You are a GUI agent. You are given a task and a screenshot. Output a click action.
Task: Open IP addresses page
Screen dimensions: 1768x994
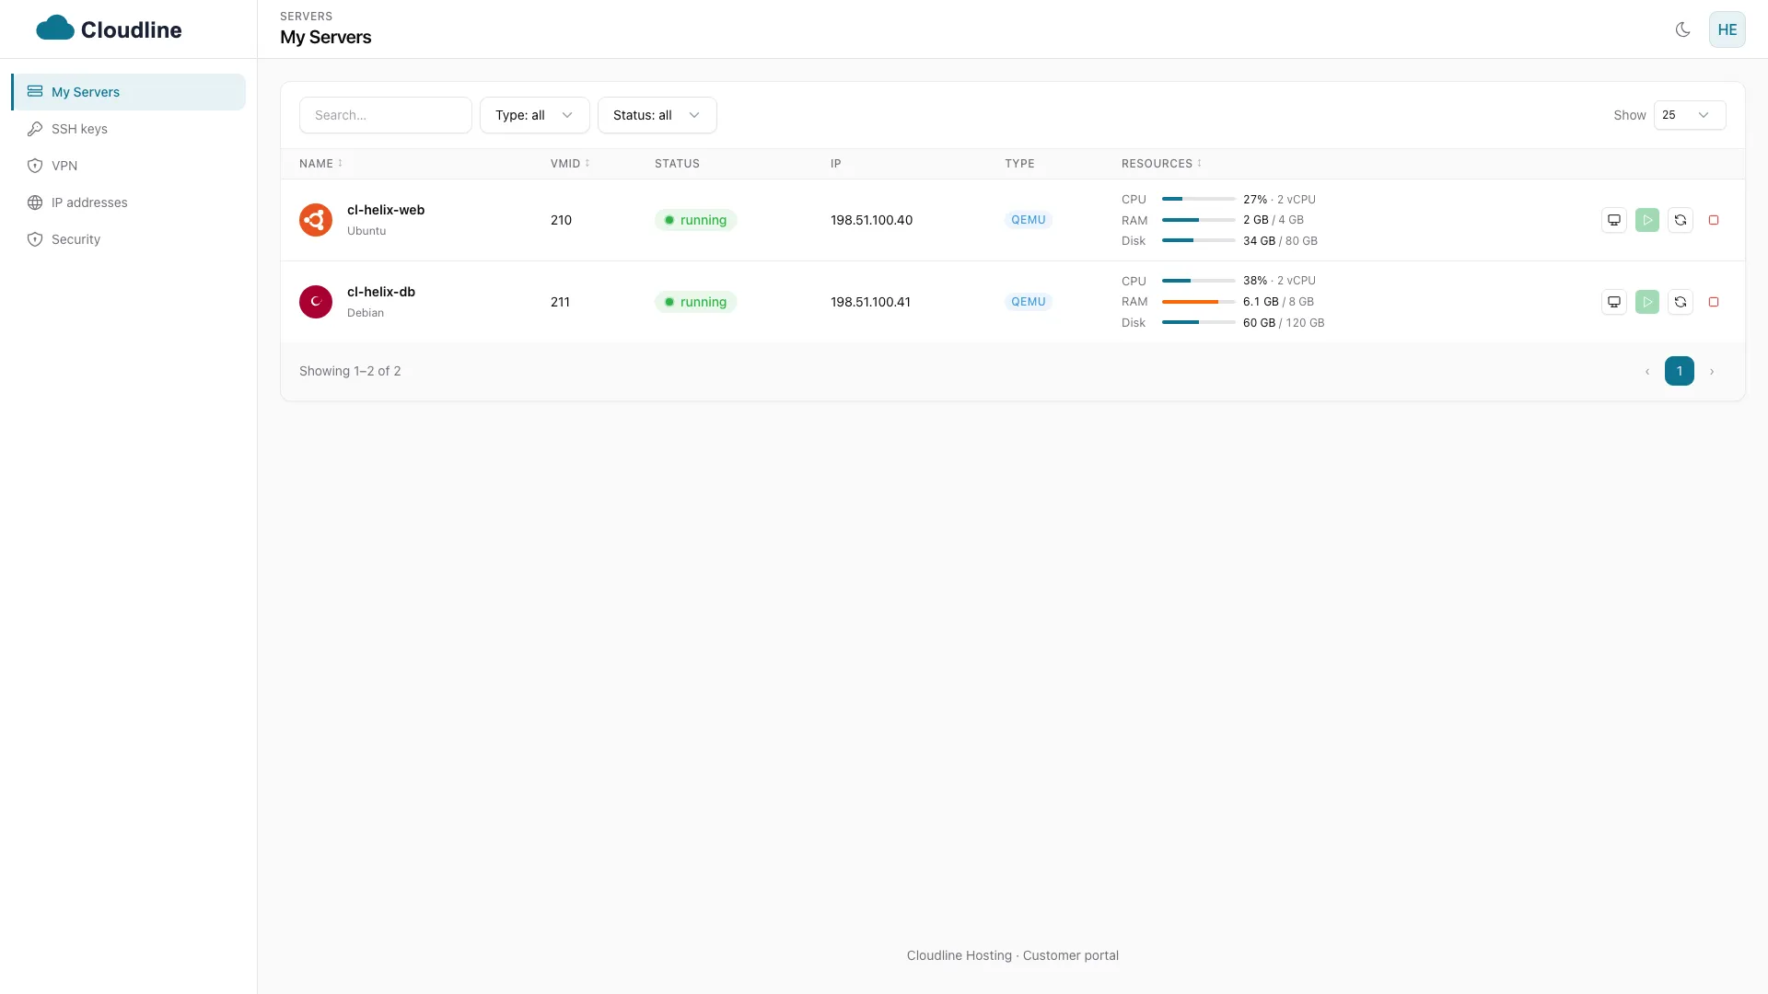pos(129,202)
